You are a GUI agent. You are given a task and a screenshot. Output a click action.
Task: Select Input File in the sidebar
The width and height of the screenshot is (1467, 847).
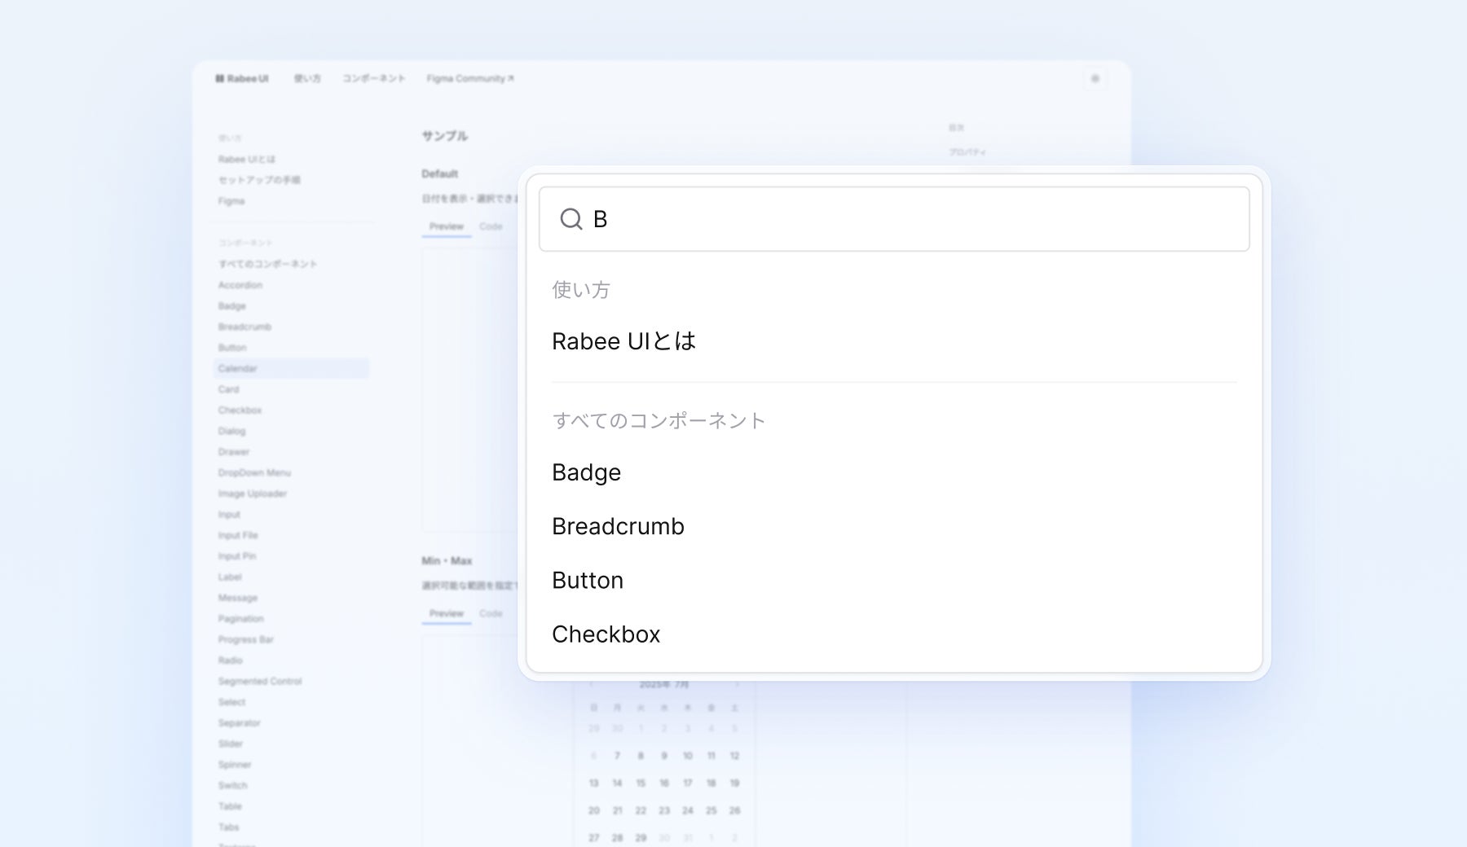[238, 535]
